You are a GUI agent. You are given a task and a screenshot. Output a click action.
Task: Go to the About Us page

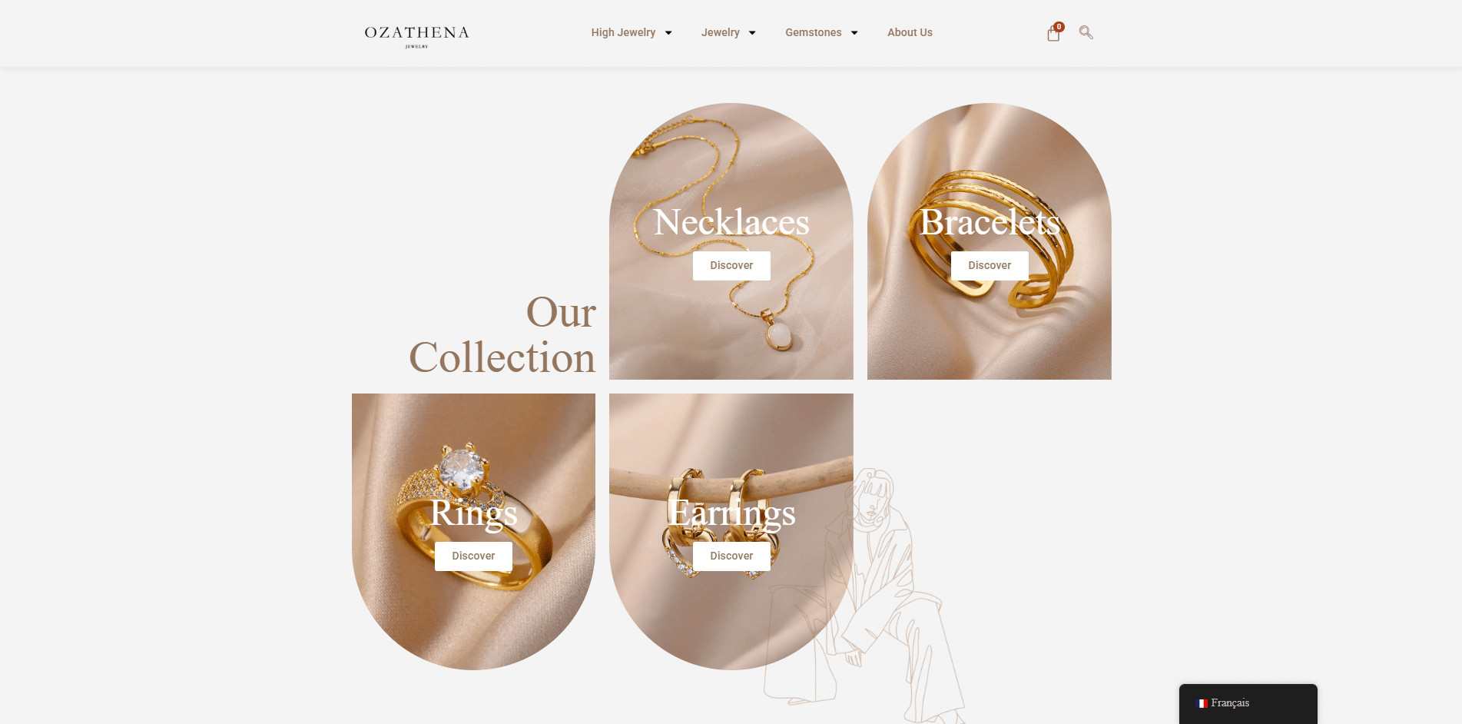pos(910,32)
